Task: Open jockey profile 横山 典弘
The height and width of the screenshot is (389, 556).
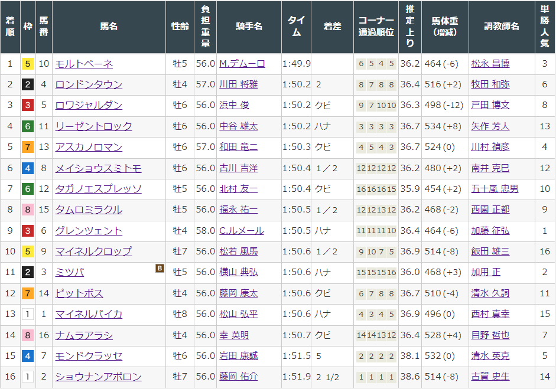Action: [x=238, y=273]
